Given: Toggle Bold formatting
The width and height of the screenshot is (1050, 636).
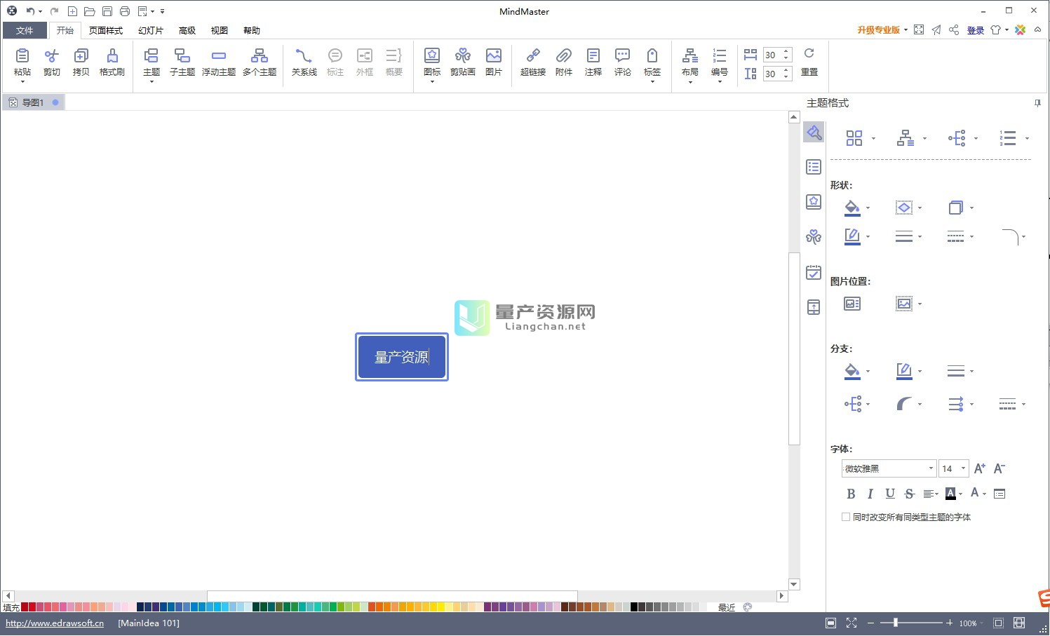Looking at the screenshot, I should click(x=851, y=494).
